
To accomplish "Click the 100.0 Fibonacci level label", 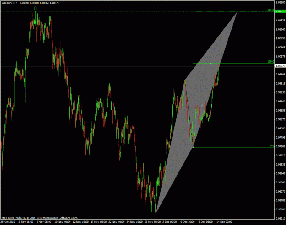I will point(270,62).
